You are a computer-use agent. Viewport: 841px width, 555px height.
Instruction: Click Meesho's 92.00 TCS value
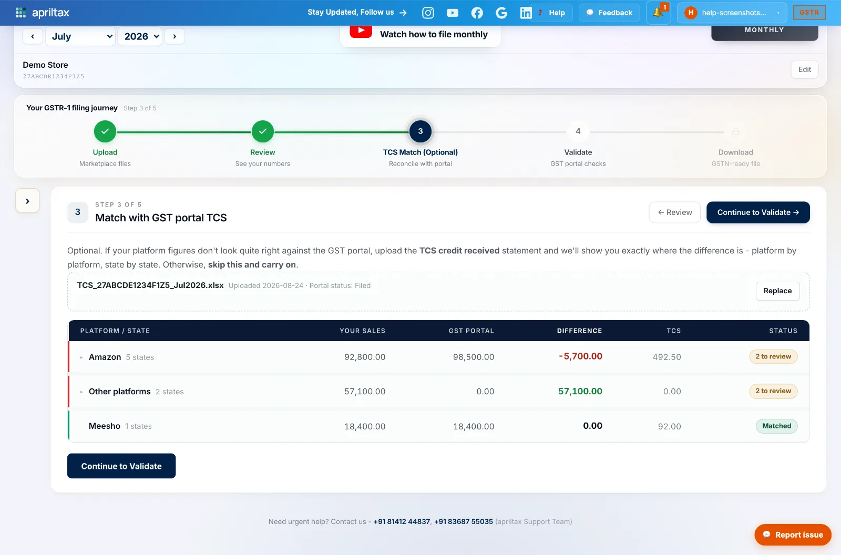tap(670, 427)
